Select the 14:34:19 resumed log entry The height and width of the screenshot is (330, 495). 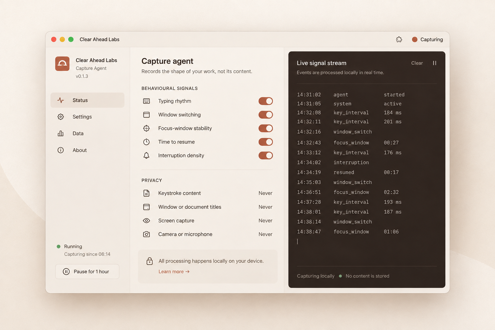tap(348, 172)
